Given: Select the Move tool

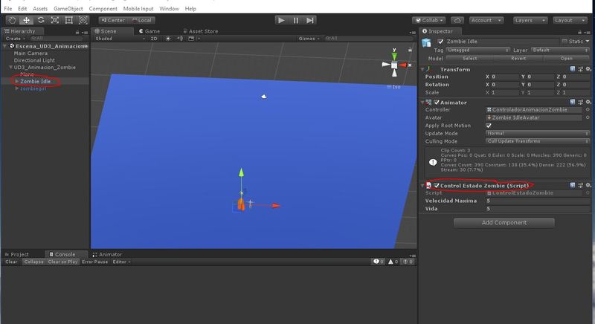Looking at the screenshot, I should pyautogui.click(x=26, y=20).
